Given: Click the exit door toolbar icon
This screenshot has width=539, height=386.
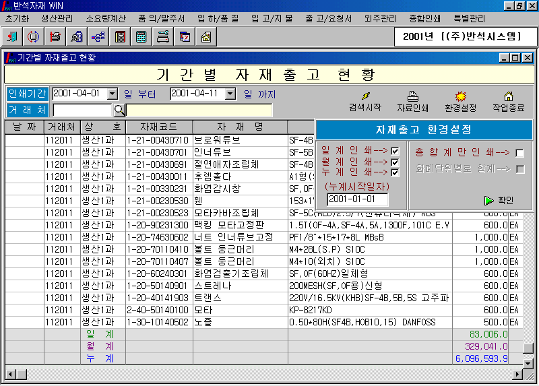Looking at the screenshot, I should pyautogui.click(x=13, y=36).
